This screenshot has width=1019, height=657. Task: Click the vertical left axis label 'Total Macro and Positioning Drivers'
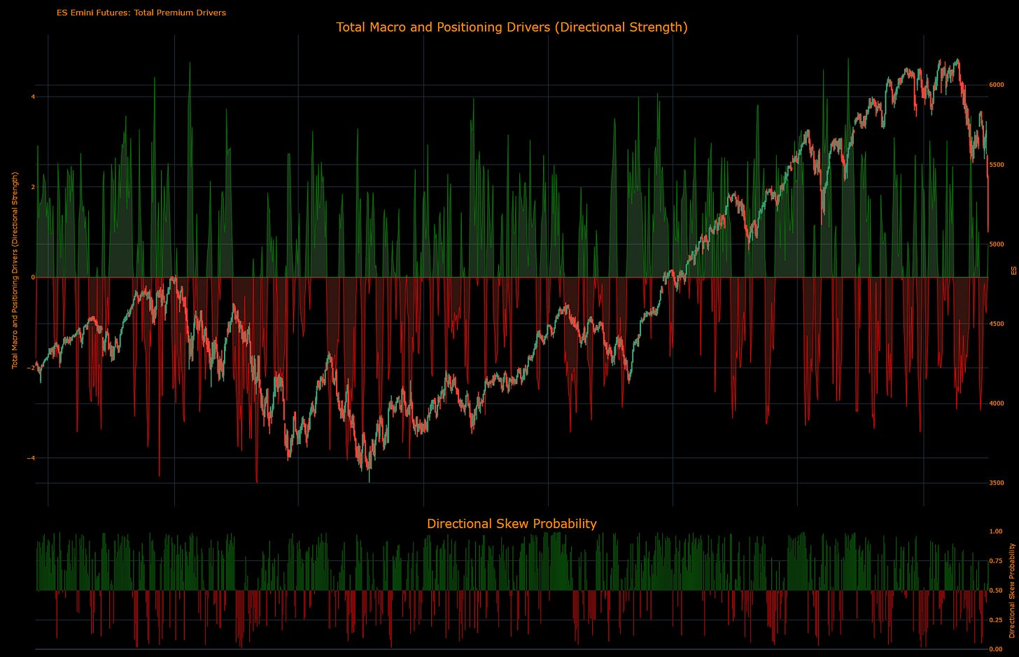click(x=14, y=270)
